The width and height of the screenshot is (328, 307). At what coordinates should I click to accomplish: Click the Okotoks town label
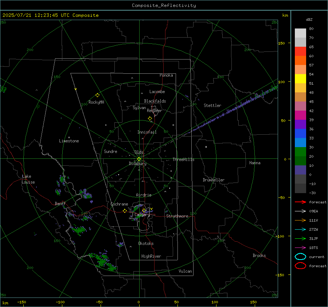point(146,243)
